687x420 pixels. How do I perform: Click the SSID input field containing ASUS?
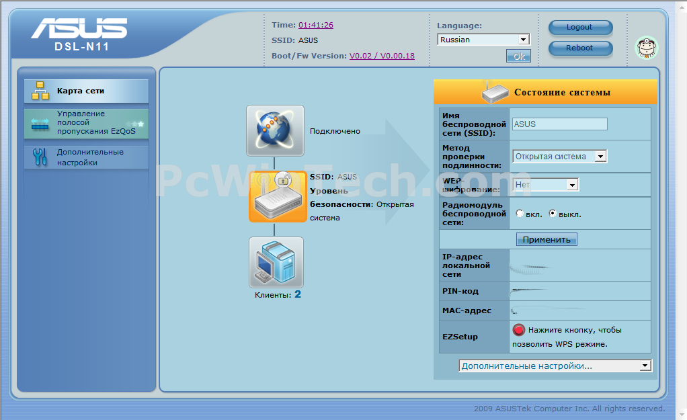(x=560, y=124)
